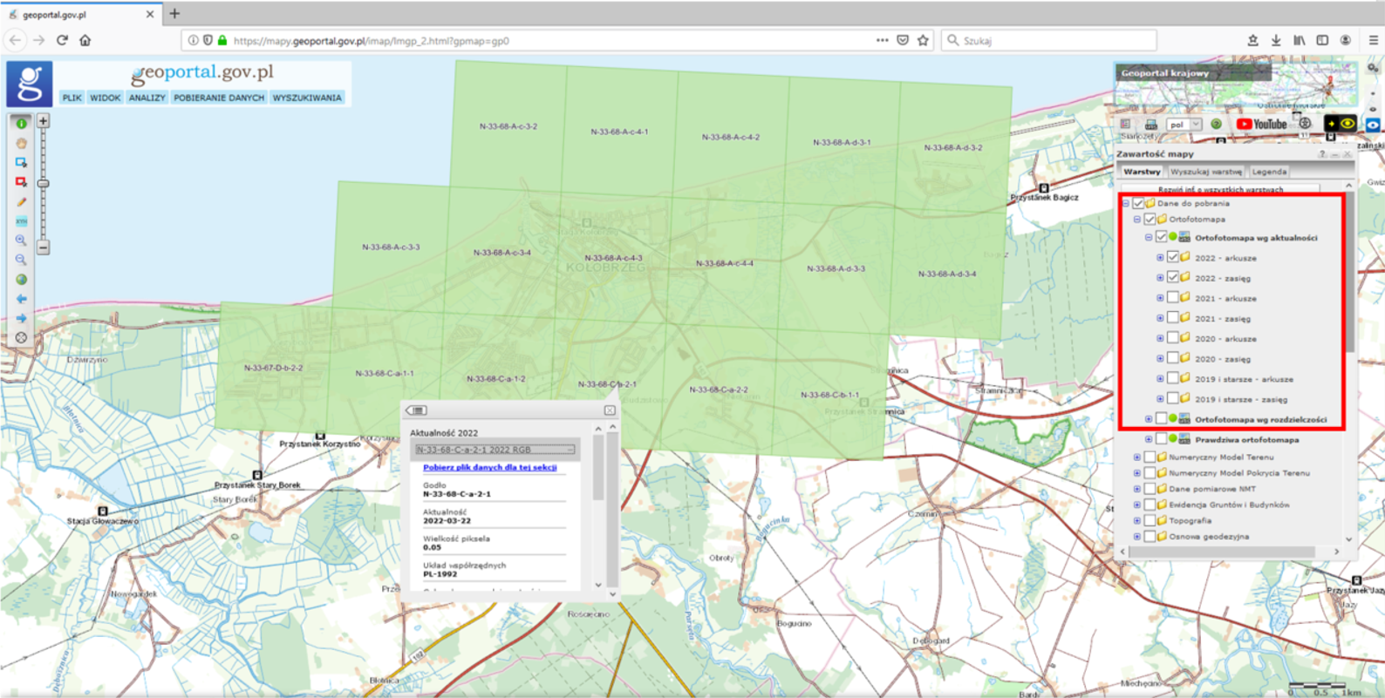Click the map zoom slider handle

tap(43, 184)
